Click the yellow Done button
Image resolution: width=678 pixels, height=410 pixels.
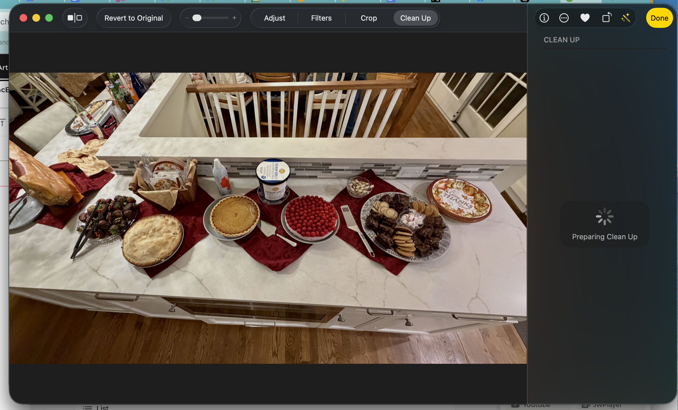(x=659, y=18)
